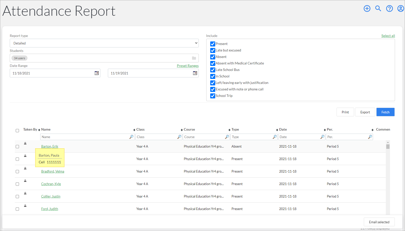405x231 pixels.
Task: Uncheck Absent with Medical Certificate
Action: (x=213, y=63)
